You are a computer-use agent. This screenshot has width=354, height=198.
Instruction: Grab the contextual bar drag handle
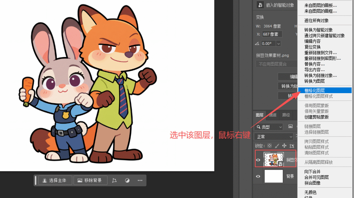click(x=36, y=180)
